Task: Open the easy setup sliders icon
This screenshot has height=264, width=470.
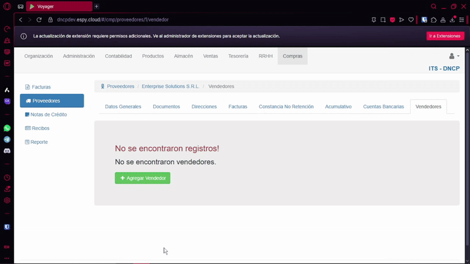Action: pyautogui.click(x=462, y=20)
